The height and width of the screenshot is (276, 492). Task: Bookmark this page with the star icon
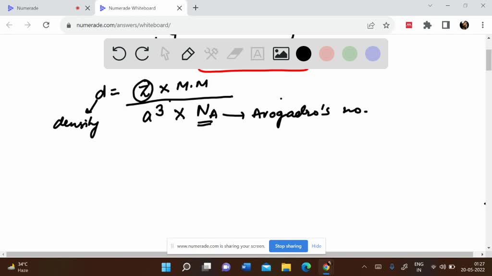pyautogui.click(x=386, y=25)
